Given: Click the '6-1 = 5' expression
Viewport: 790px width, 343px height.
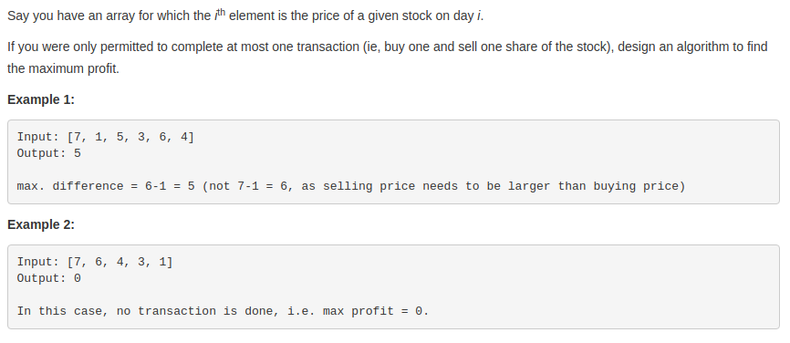Looking at the screenshot, I should pyautogui.click(x=170, y=186).
